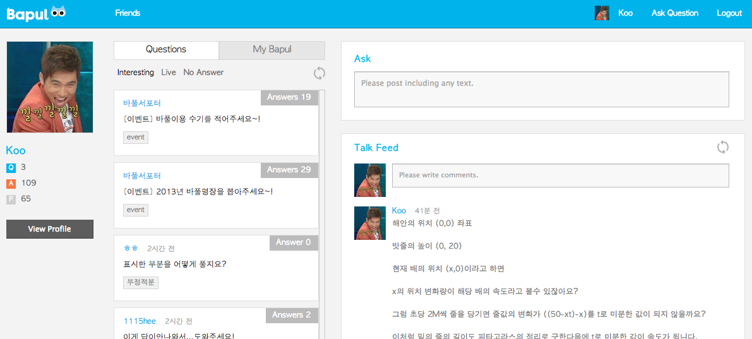This screenshot has width=752, height=339.
Task: Click Ask Question in the header
Action: (x=674, y=13)
